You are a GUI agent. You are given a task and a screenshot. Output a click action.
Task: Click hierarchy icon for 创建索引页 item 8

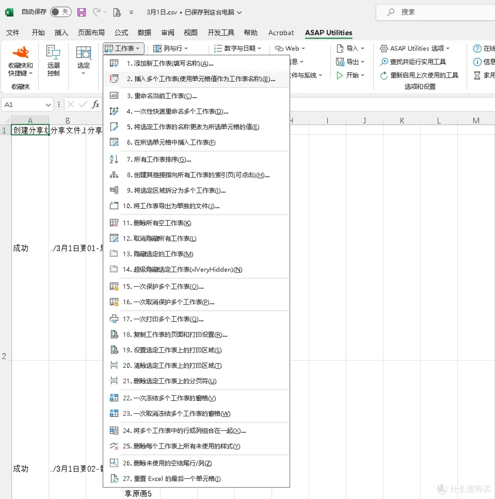(x=114, y=175)
